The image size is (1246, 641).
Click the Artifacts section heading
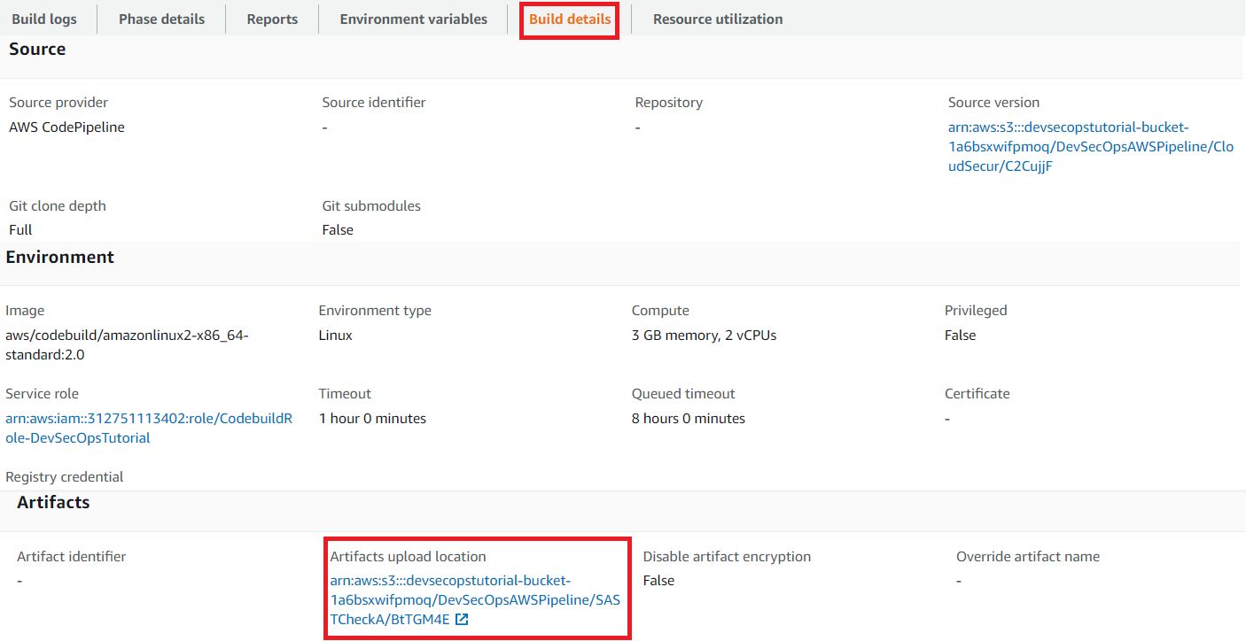point(53,503)
